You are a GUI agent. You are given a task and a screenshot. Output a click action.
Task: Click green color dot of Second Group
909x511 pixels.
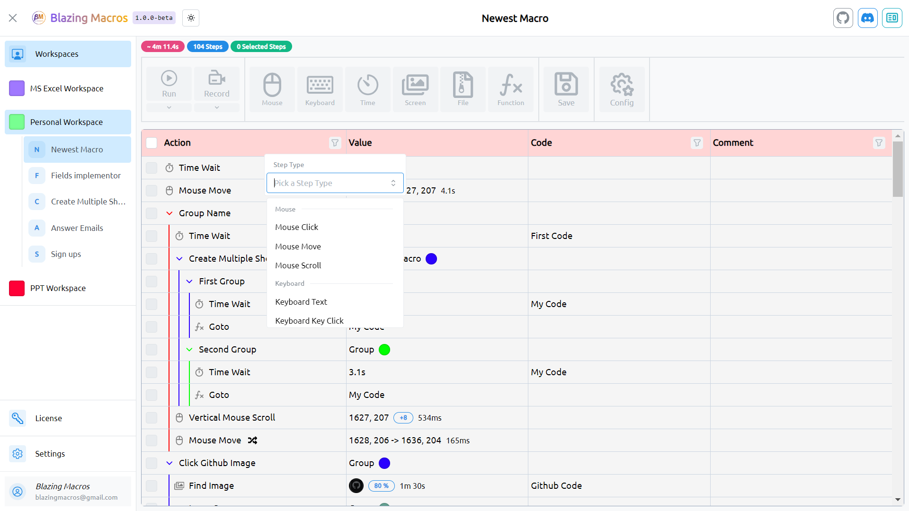[384, 350]
